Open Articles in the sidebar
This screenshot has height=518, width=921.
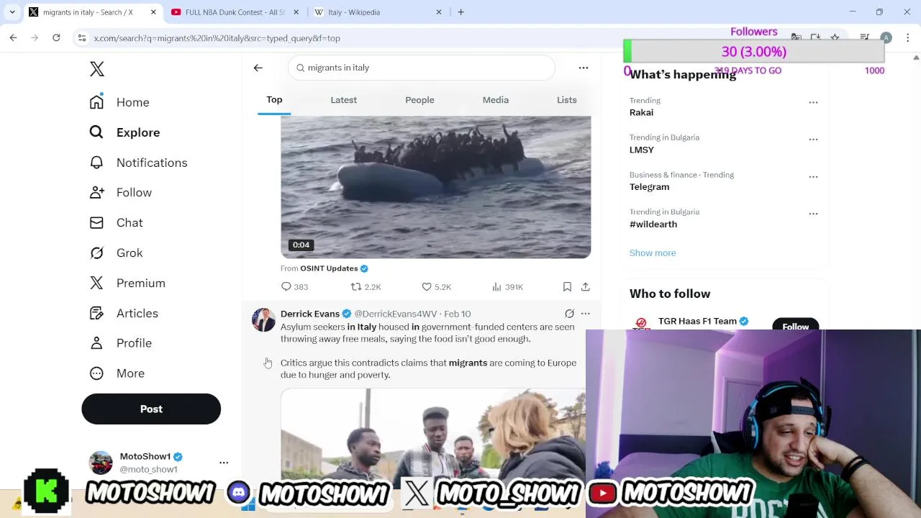124,314
